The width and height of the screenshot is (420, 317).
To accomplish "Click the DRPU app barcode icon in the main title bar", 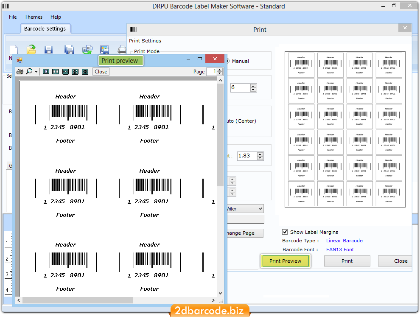I will coord(6,6).
